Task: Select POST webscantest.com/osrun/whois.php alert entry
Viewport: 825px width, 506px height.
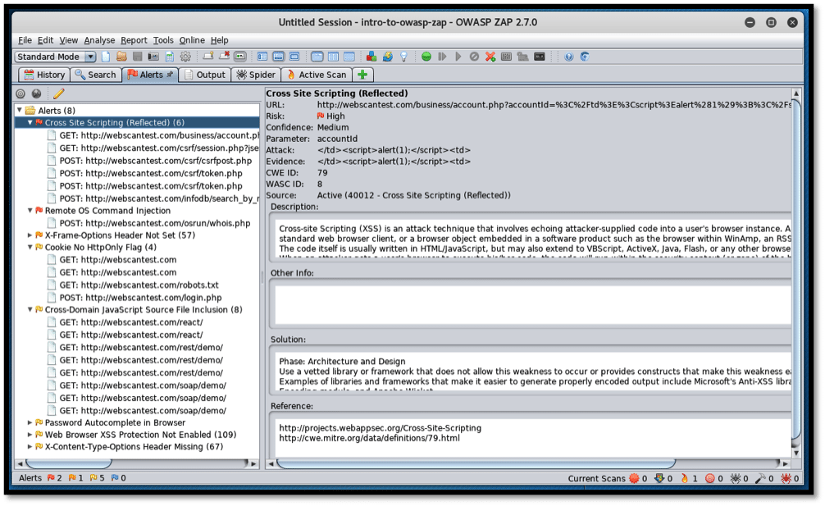Action: 154,223
